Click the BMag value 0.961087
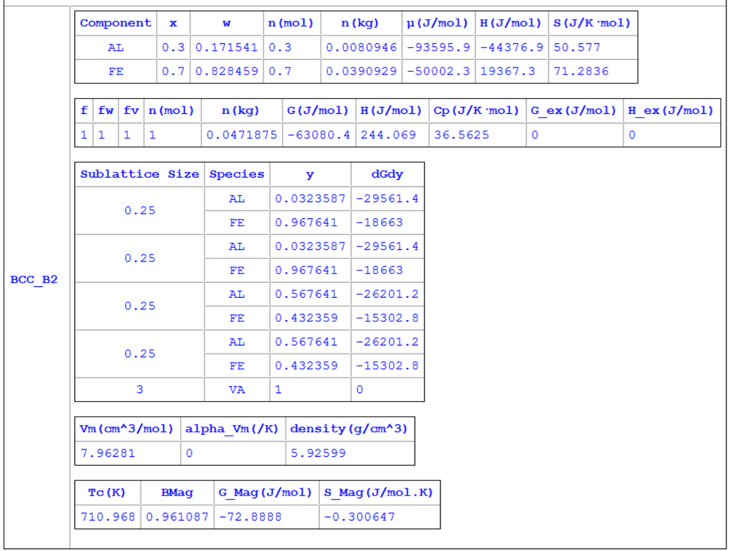This screenshot has height=551, width=731. [x=177, y=517]
